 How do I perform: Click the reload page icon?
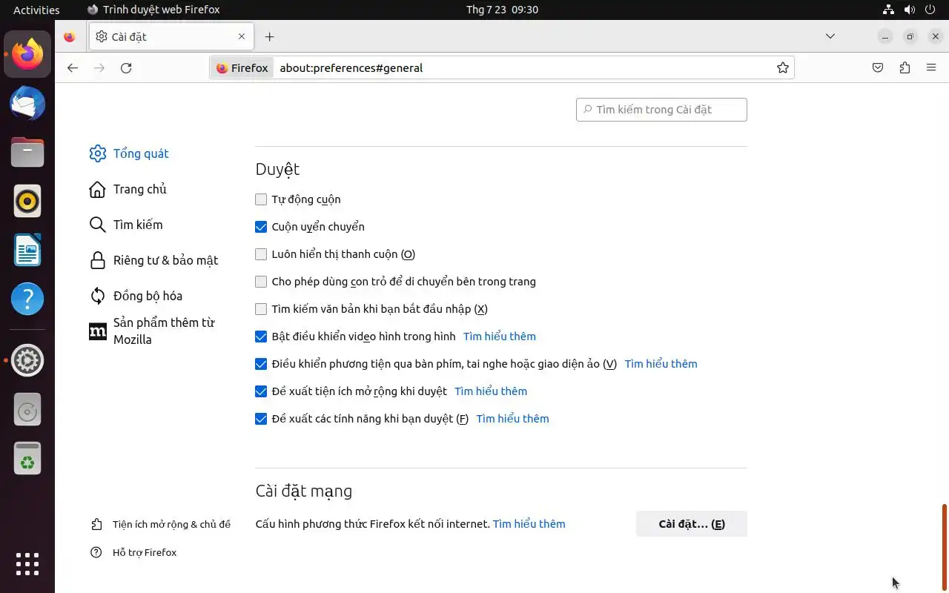126,68
